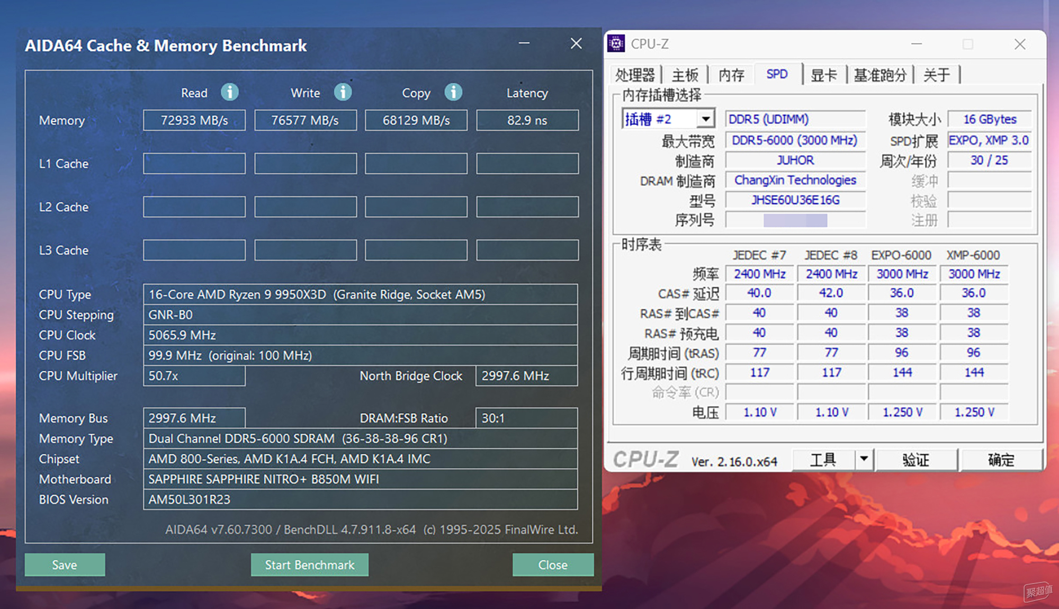Click the Start Benchmark button
The image size is (1059, 609).
pyautogui.click(x=310, y=565)
